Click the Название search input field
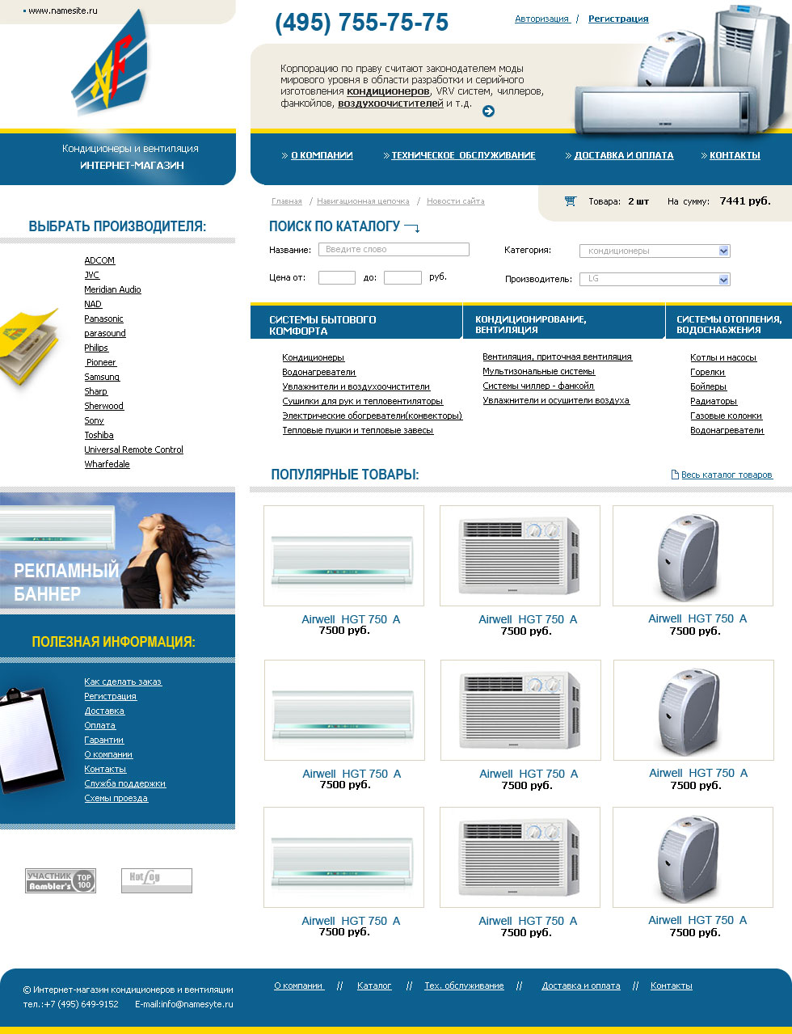 (x=394, y=250)
